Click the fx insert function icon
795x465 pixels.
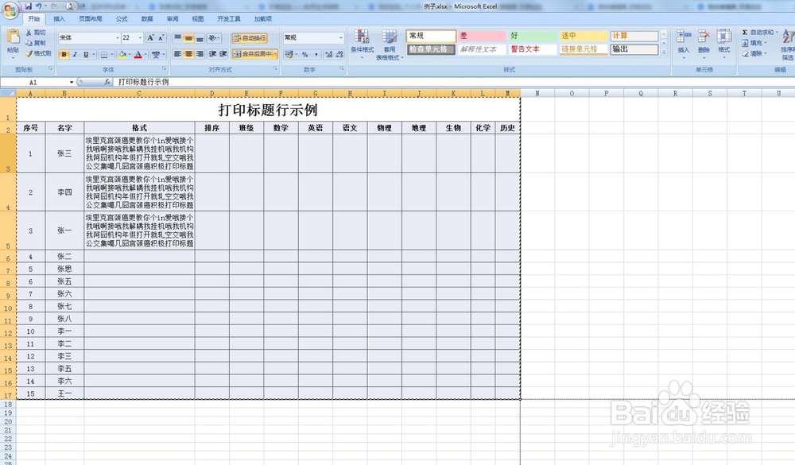(107, 82)
